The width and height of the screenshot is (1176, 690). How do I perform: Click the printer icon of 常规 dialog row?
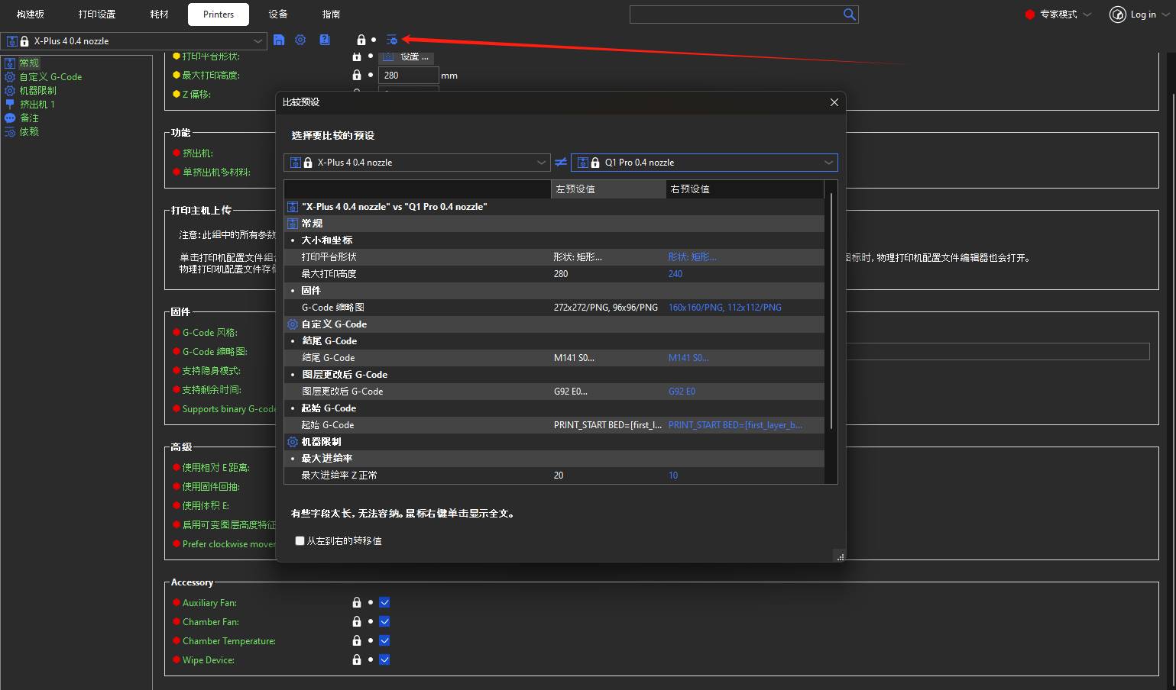tap(293, 224)
